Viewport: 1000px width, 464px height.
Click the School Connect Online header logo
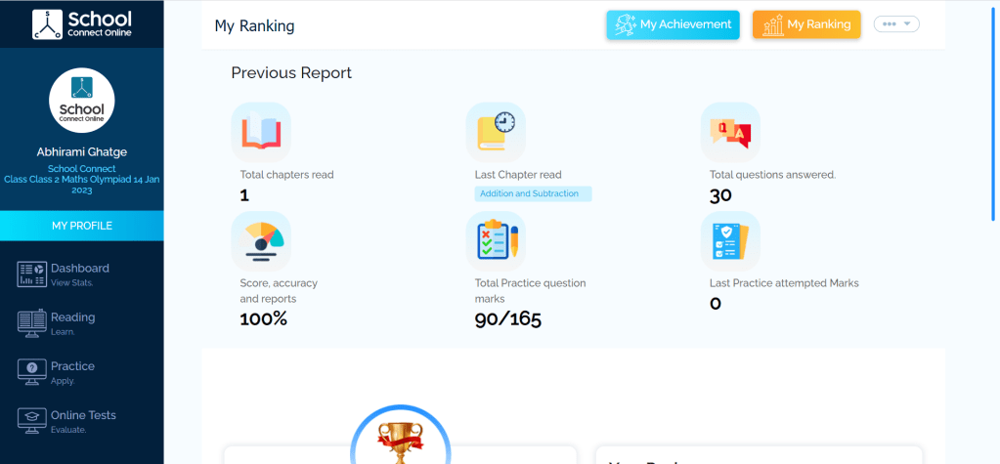[x=81, y=23]
